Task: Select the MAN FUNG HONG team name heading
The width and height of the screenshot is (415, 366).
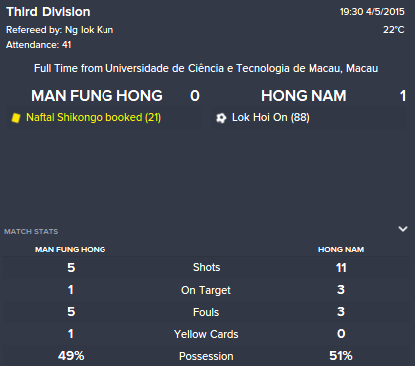Action: coord(97,96)
